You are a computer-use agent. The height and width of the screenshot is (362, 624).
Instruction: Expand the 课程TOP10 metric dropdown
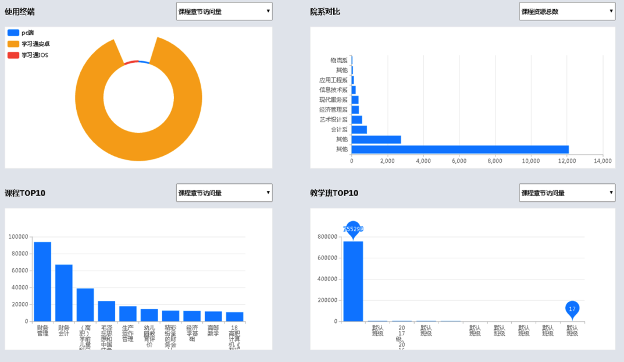tap(224, 193)
